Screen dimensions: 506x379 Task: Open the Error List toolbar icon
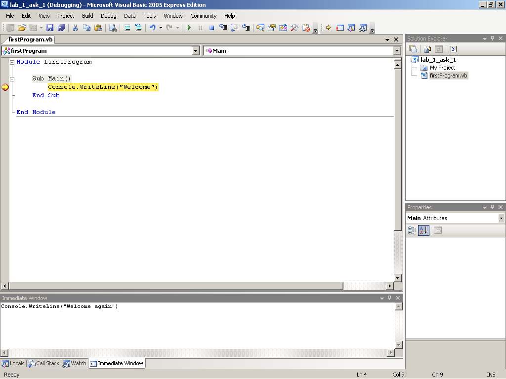coord(306,28)
